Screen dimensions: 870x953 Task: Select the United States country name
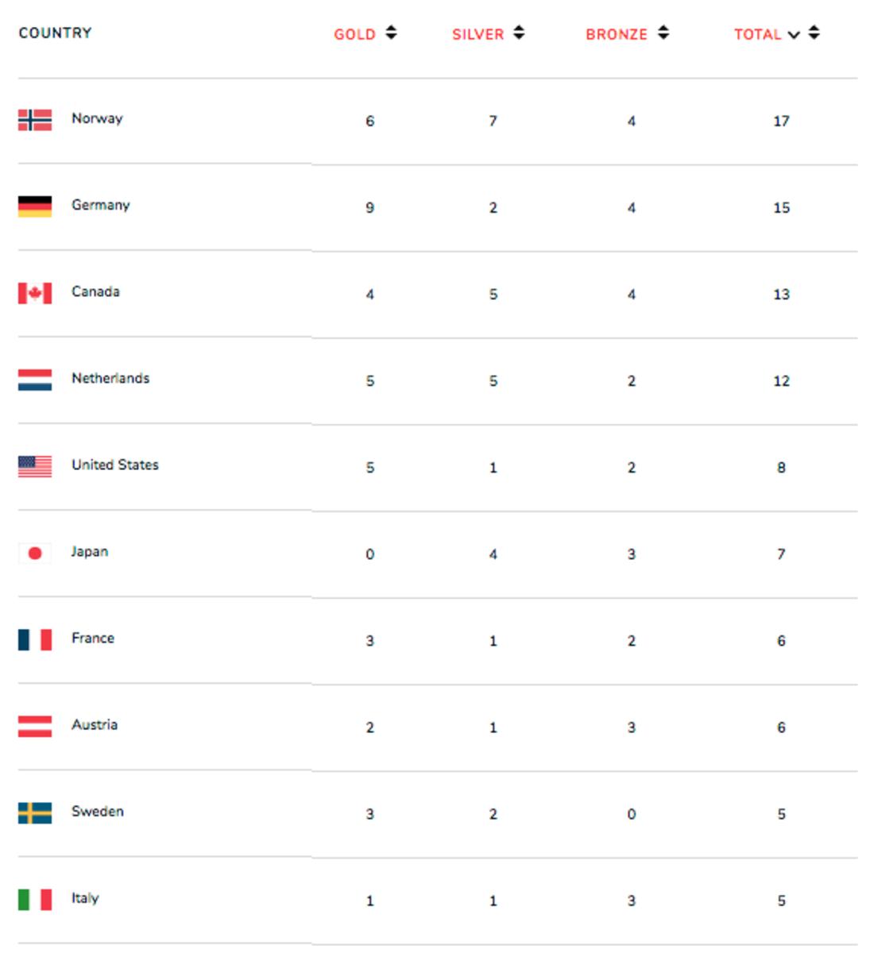coord(115,465)
